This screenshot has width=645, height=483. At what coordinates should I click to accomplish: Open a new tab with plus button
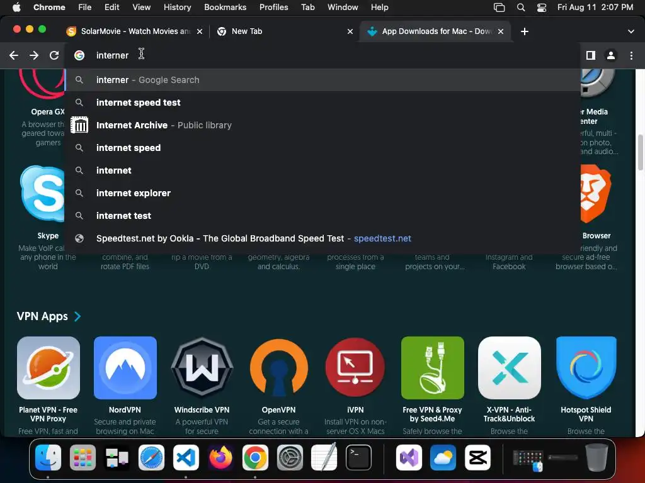[524, 31]
